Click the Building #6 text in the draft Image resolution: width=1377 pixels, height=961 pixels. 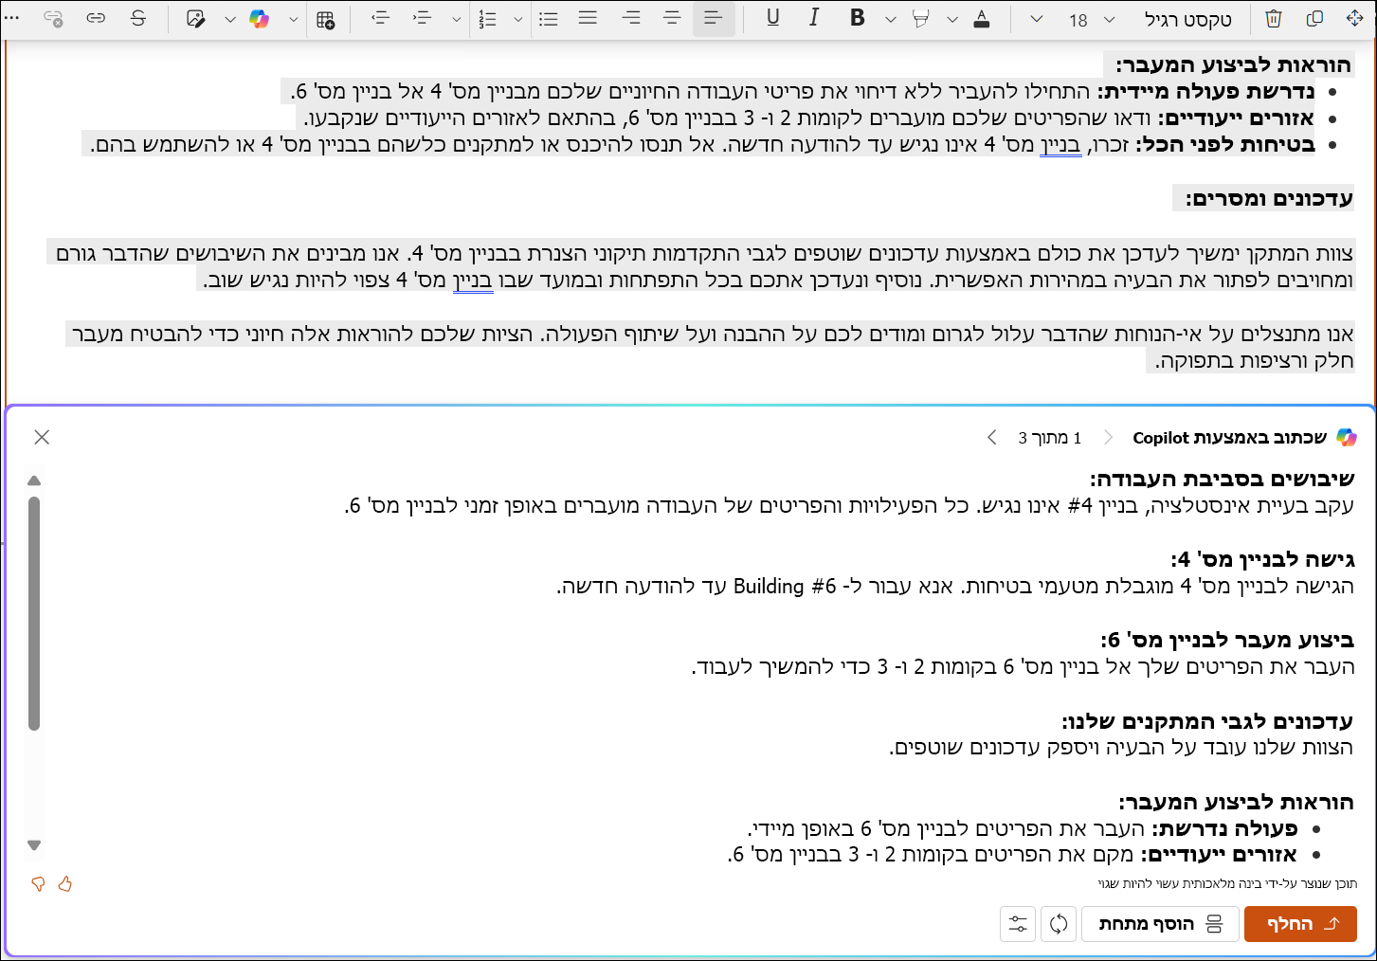tap(786, 586)
